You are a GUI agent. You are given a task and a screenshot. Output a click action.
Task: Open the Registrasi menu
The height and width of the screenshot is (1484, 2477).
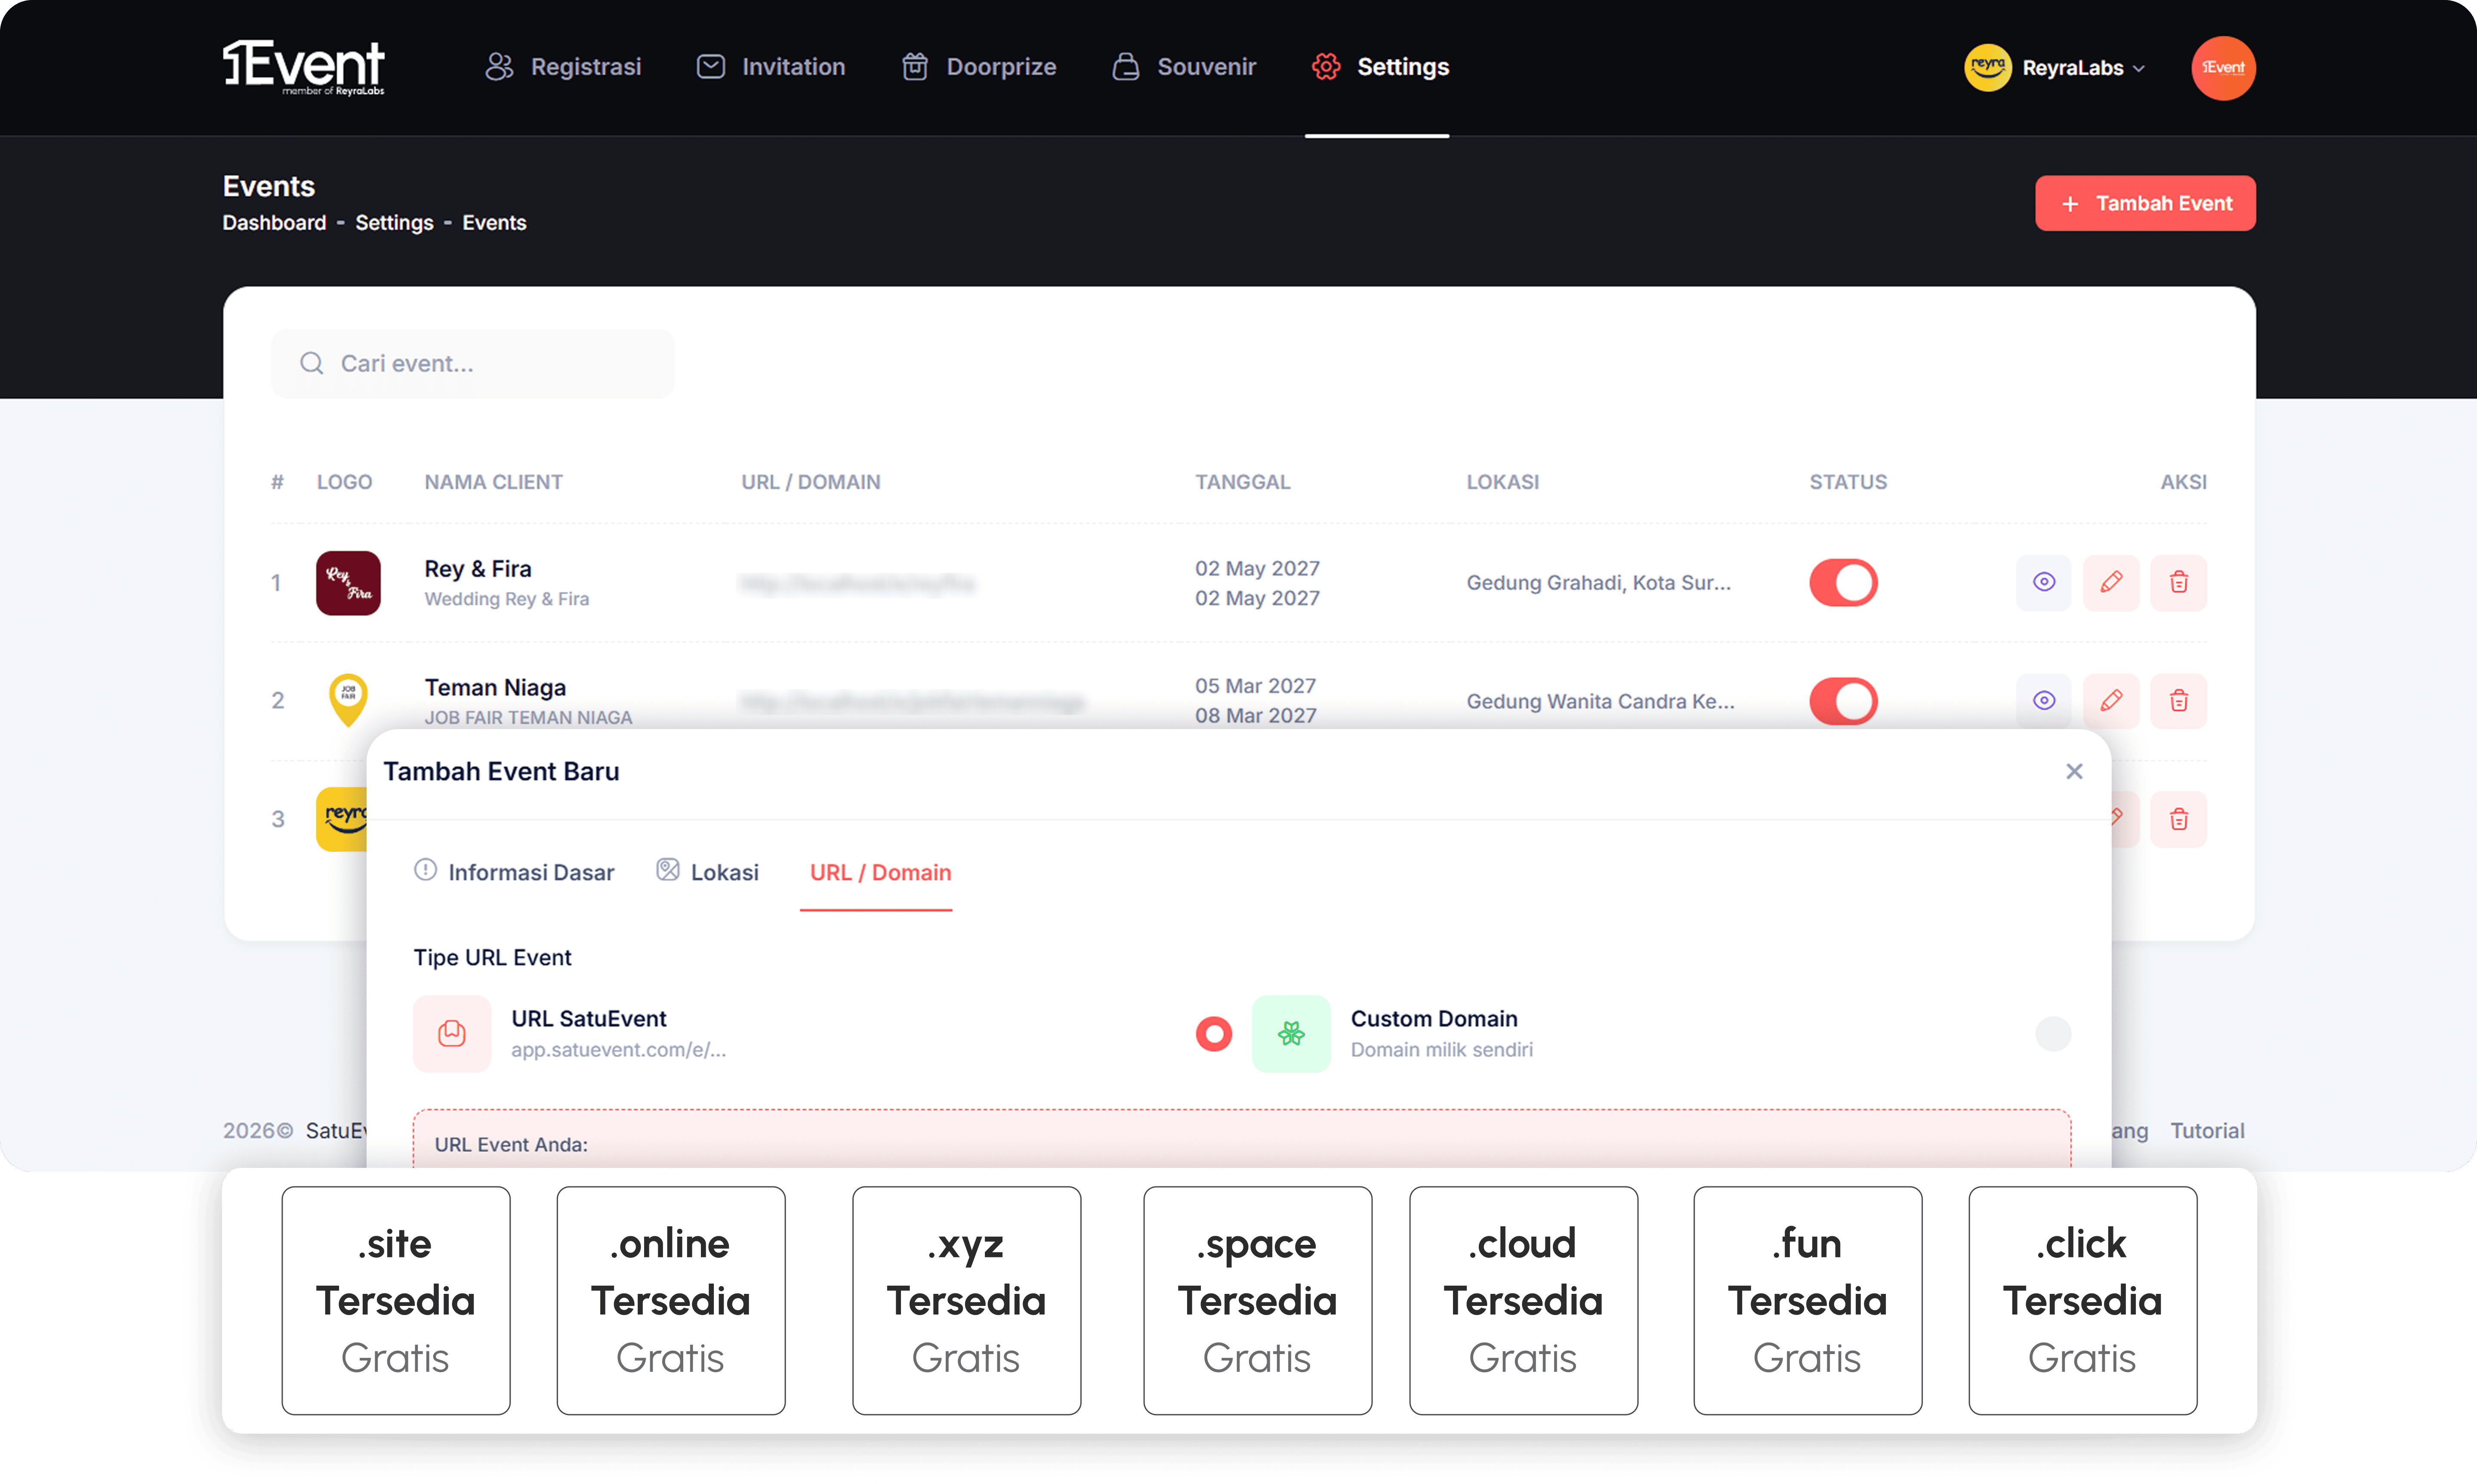(x=563, y=67)
